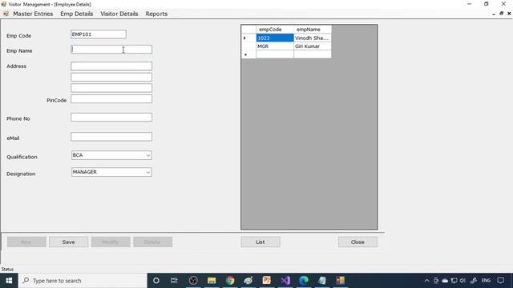
Task: Click the PinCode input field
Action: (x=111, y=99)
